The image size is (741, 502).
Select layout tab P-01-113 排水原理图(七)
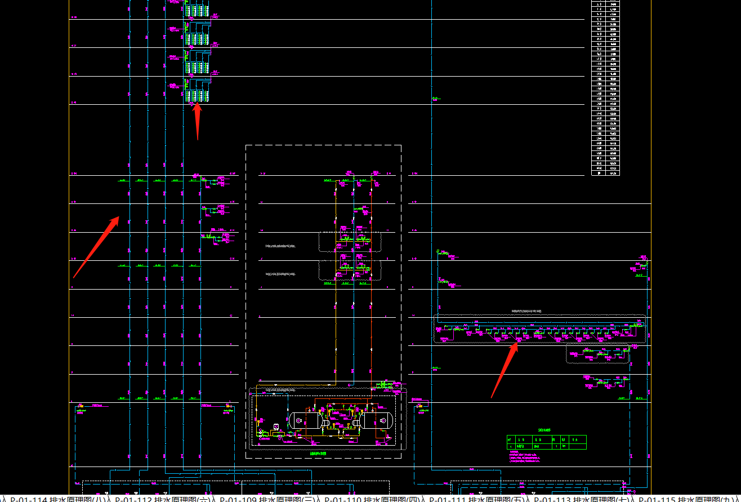[x=582, y=499]
